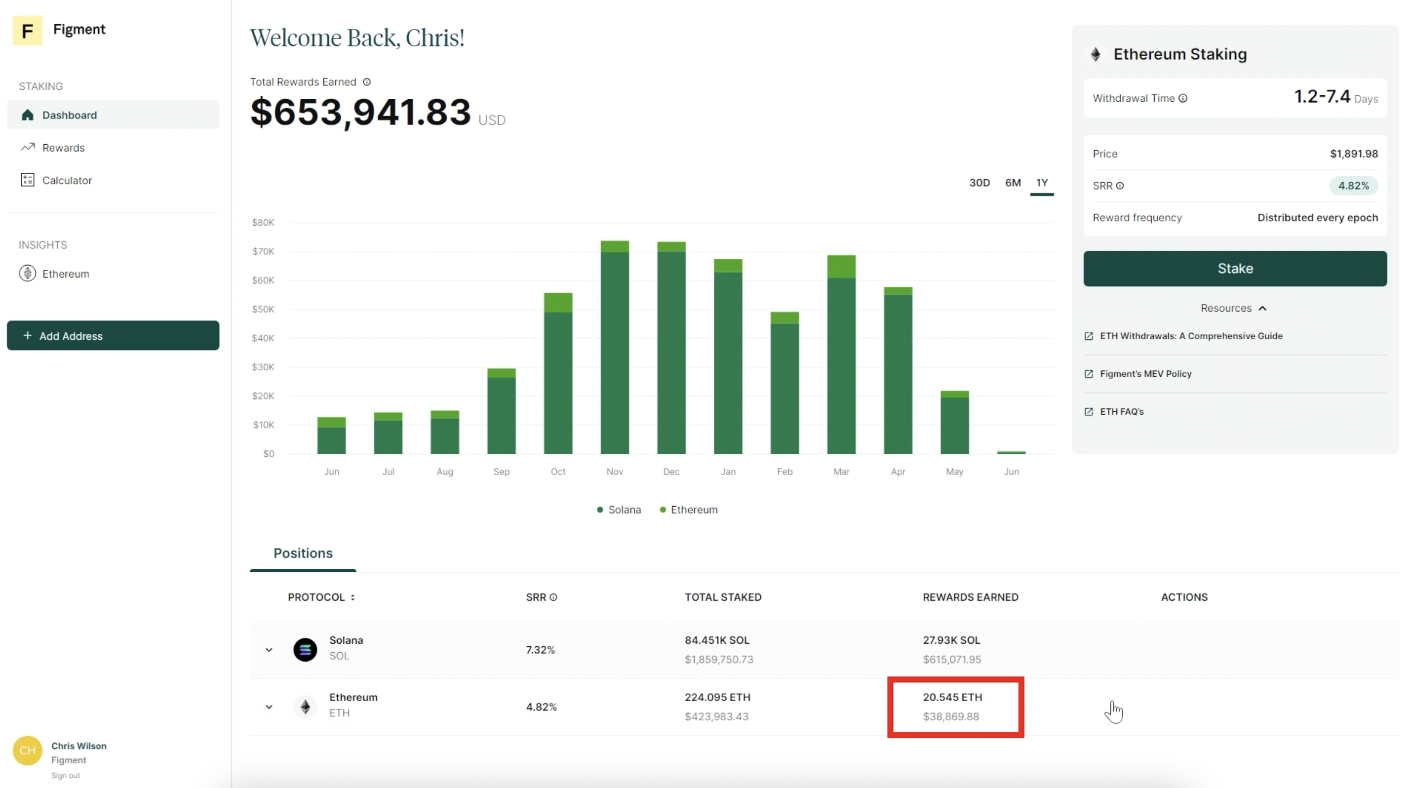Viewport: 1411px width, 788px height.
Task: Click Solana rewards earned 27.93K SOL
Action: pos(951,640)
